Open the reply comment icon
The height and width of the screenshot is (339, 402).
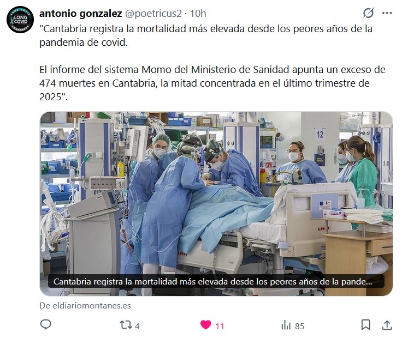point(46,325)
